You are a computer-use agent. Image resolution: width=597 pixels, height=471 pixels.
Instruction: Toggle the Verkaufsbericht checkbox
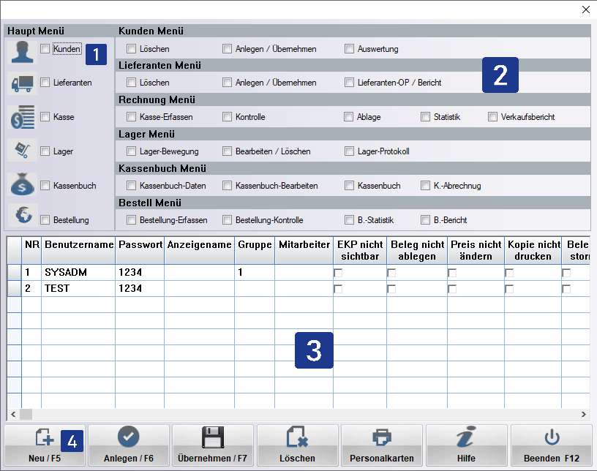coord(493,117)
